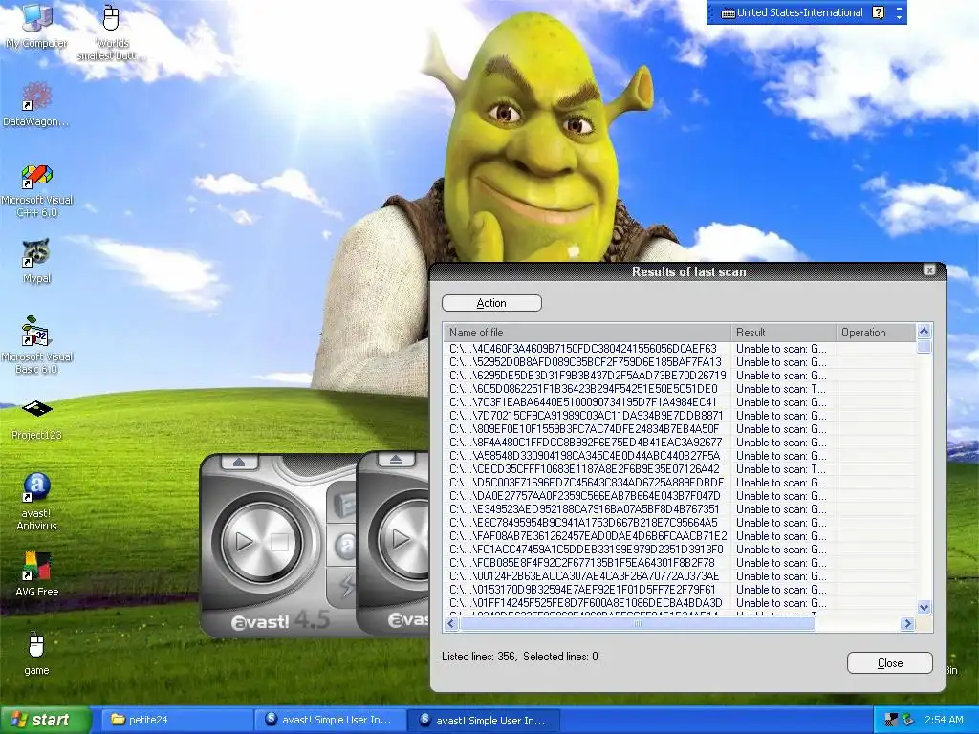Image resolution: width=979 pixels, height=734 pixels.
Task: Click the horizontal scrollbar thumb in results list
Action: (638, 623)
